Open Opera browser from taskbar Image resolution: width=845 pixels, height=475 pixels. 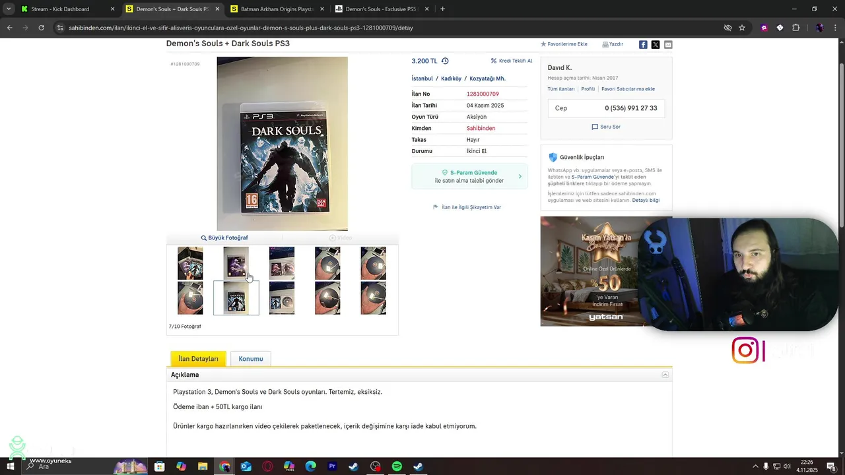click(267, 466)
